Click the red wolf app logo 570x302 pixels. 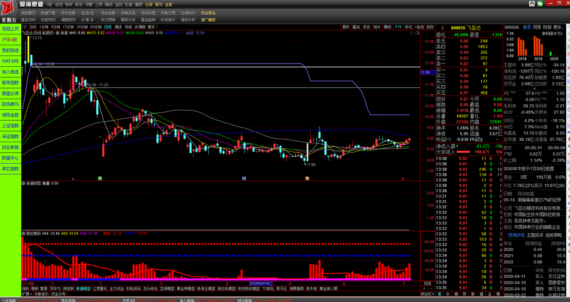tap(9, 8)
